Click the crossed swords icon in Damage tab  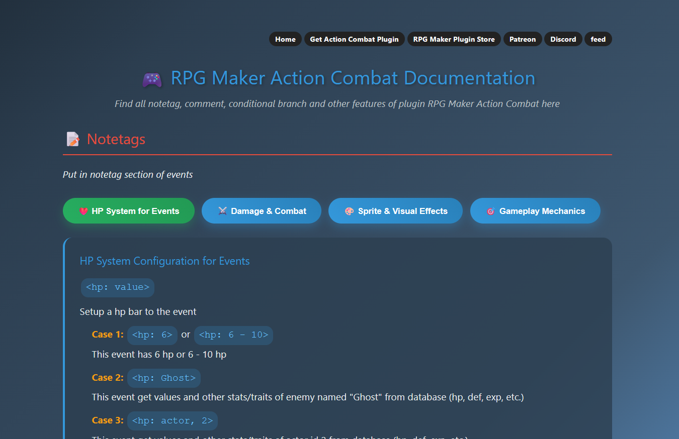[222, 211]
